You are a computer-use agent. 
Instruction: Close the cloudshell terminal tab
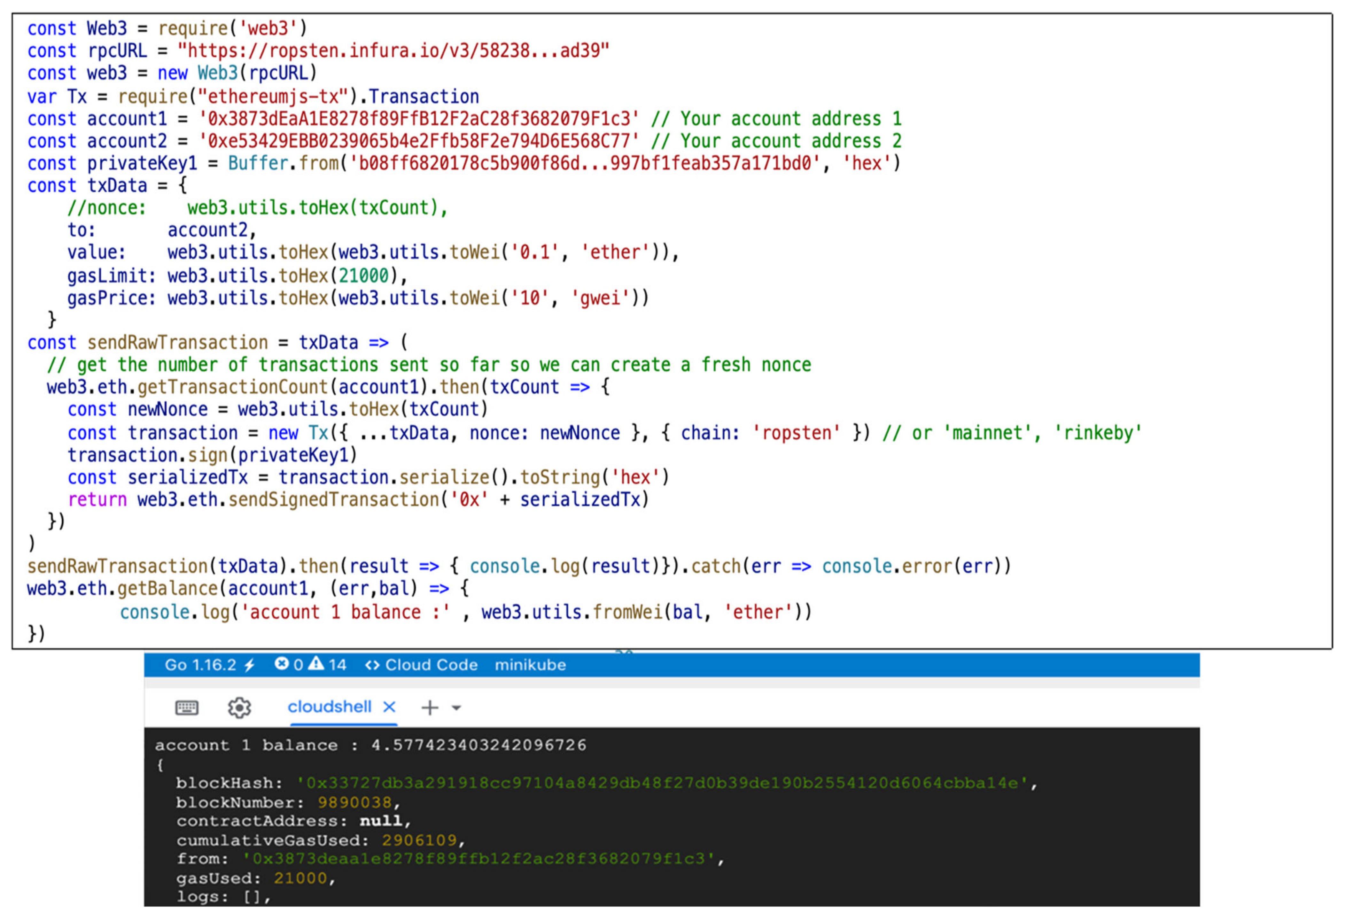[x=390, y=707]
